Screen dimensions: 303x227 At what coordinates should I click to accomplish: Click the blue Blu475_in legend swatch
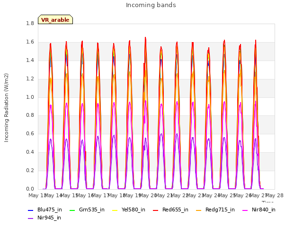[x=30, y=210]
